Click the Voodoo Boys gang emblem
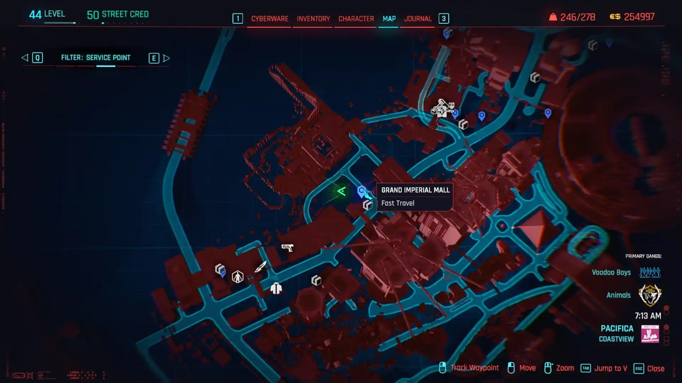This screenshot has width=682, height=383. click(x=650, y=272)
